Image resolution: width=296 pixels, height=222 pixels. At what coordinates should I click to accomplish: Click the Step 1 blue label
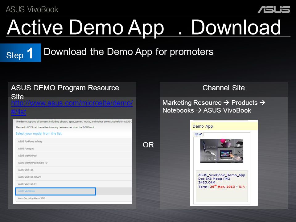[20, 53]
